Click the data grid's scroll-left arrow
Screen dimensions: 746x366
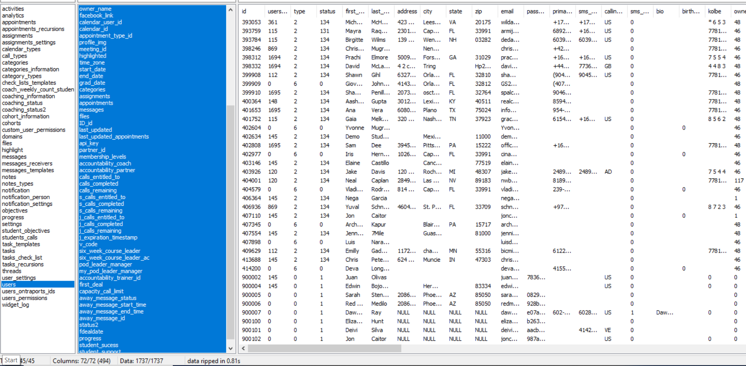click(x=243, y=349)
